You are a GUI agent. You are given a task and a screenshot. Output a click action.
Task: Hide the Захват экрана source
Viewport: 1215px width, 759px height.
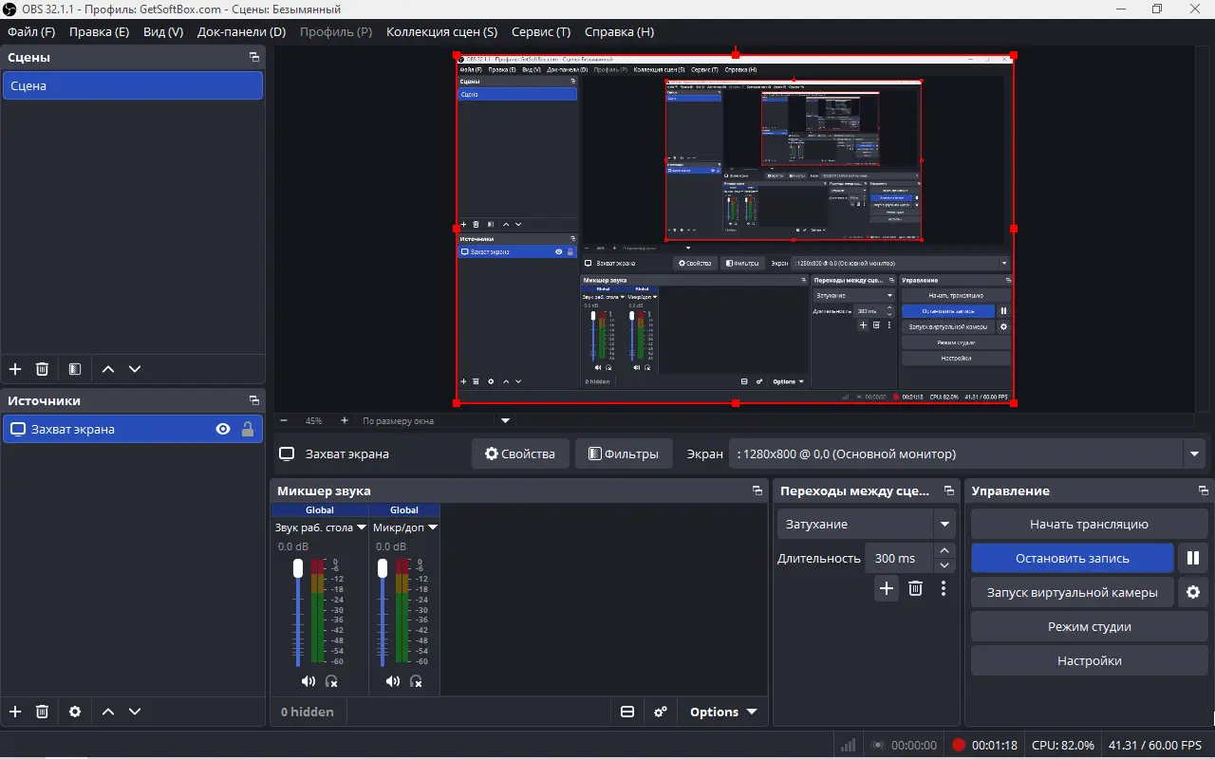(x=223, y=429)
